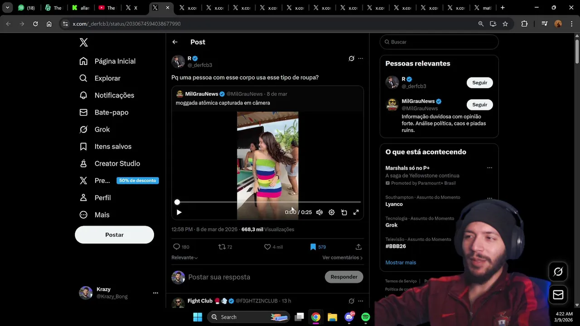Open Notificações in sidebar
The image size is (580, 326).
pyautogui.click(x=106, y=95)
